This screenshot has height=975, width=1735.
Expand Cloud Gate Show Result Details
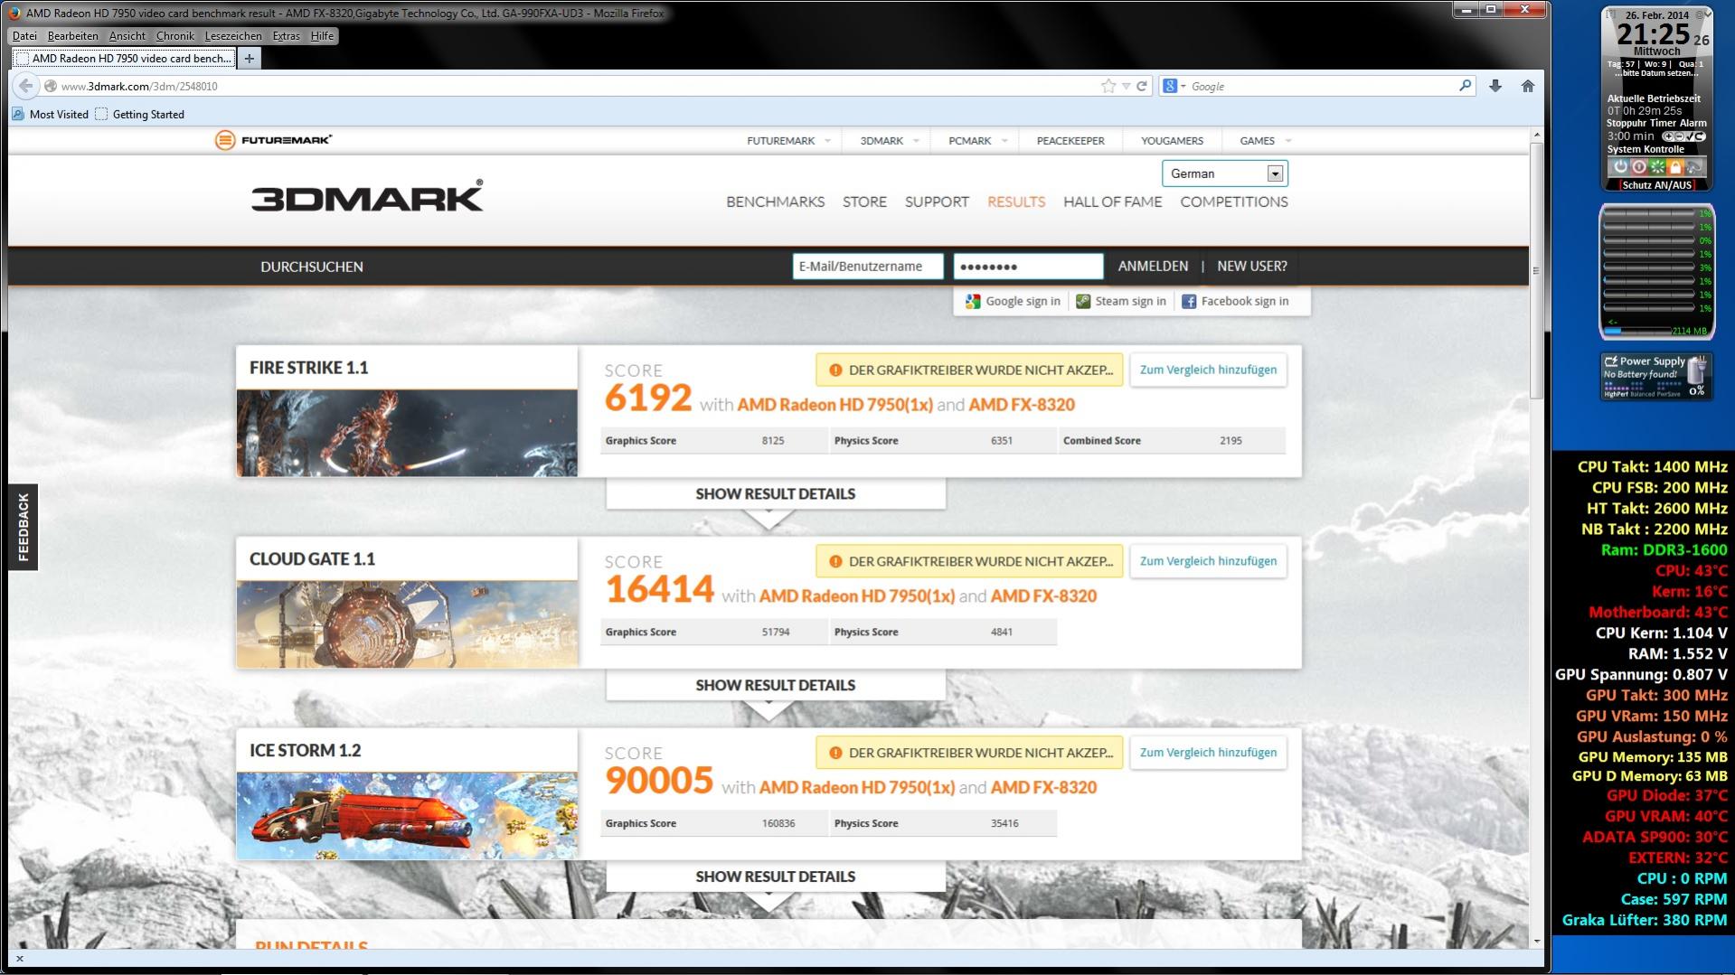point(776,686)
